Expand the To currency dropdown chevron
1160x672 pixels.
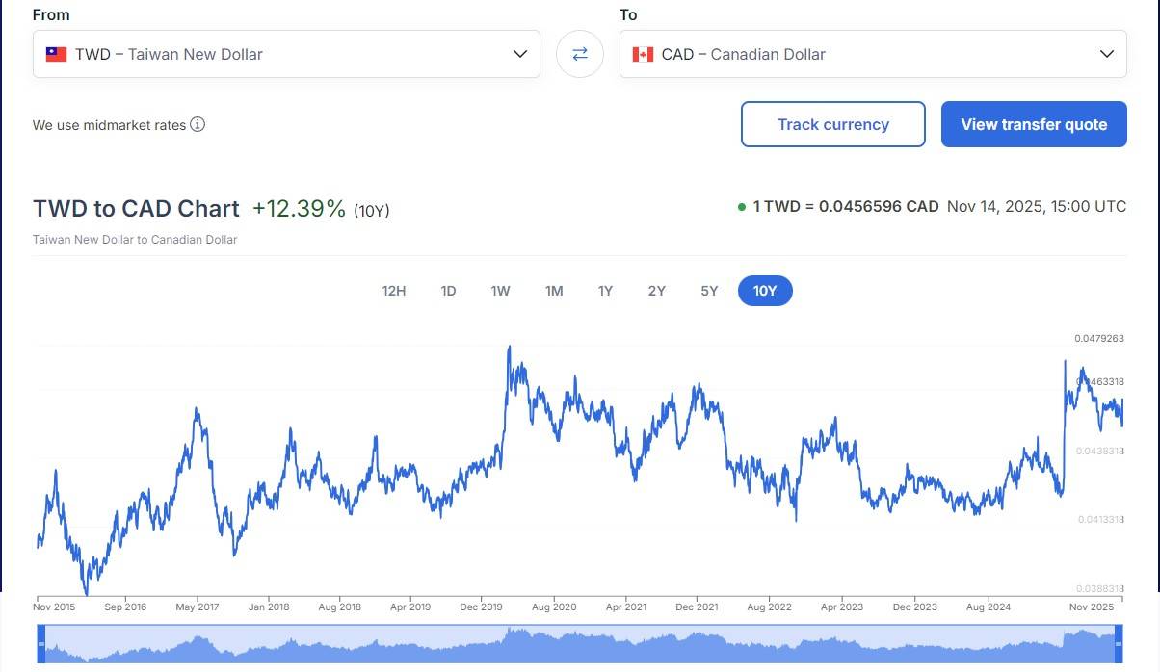click(1107, 54)
